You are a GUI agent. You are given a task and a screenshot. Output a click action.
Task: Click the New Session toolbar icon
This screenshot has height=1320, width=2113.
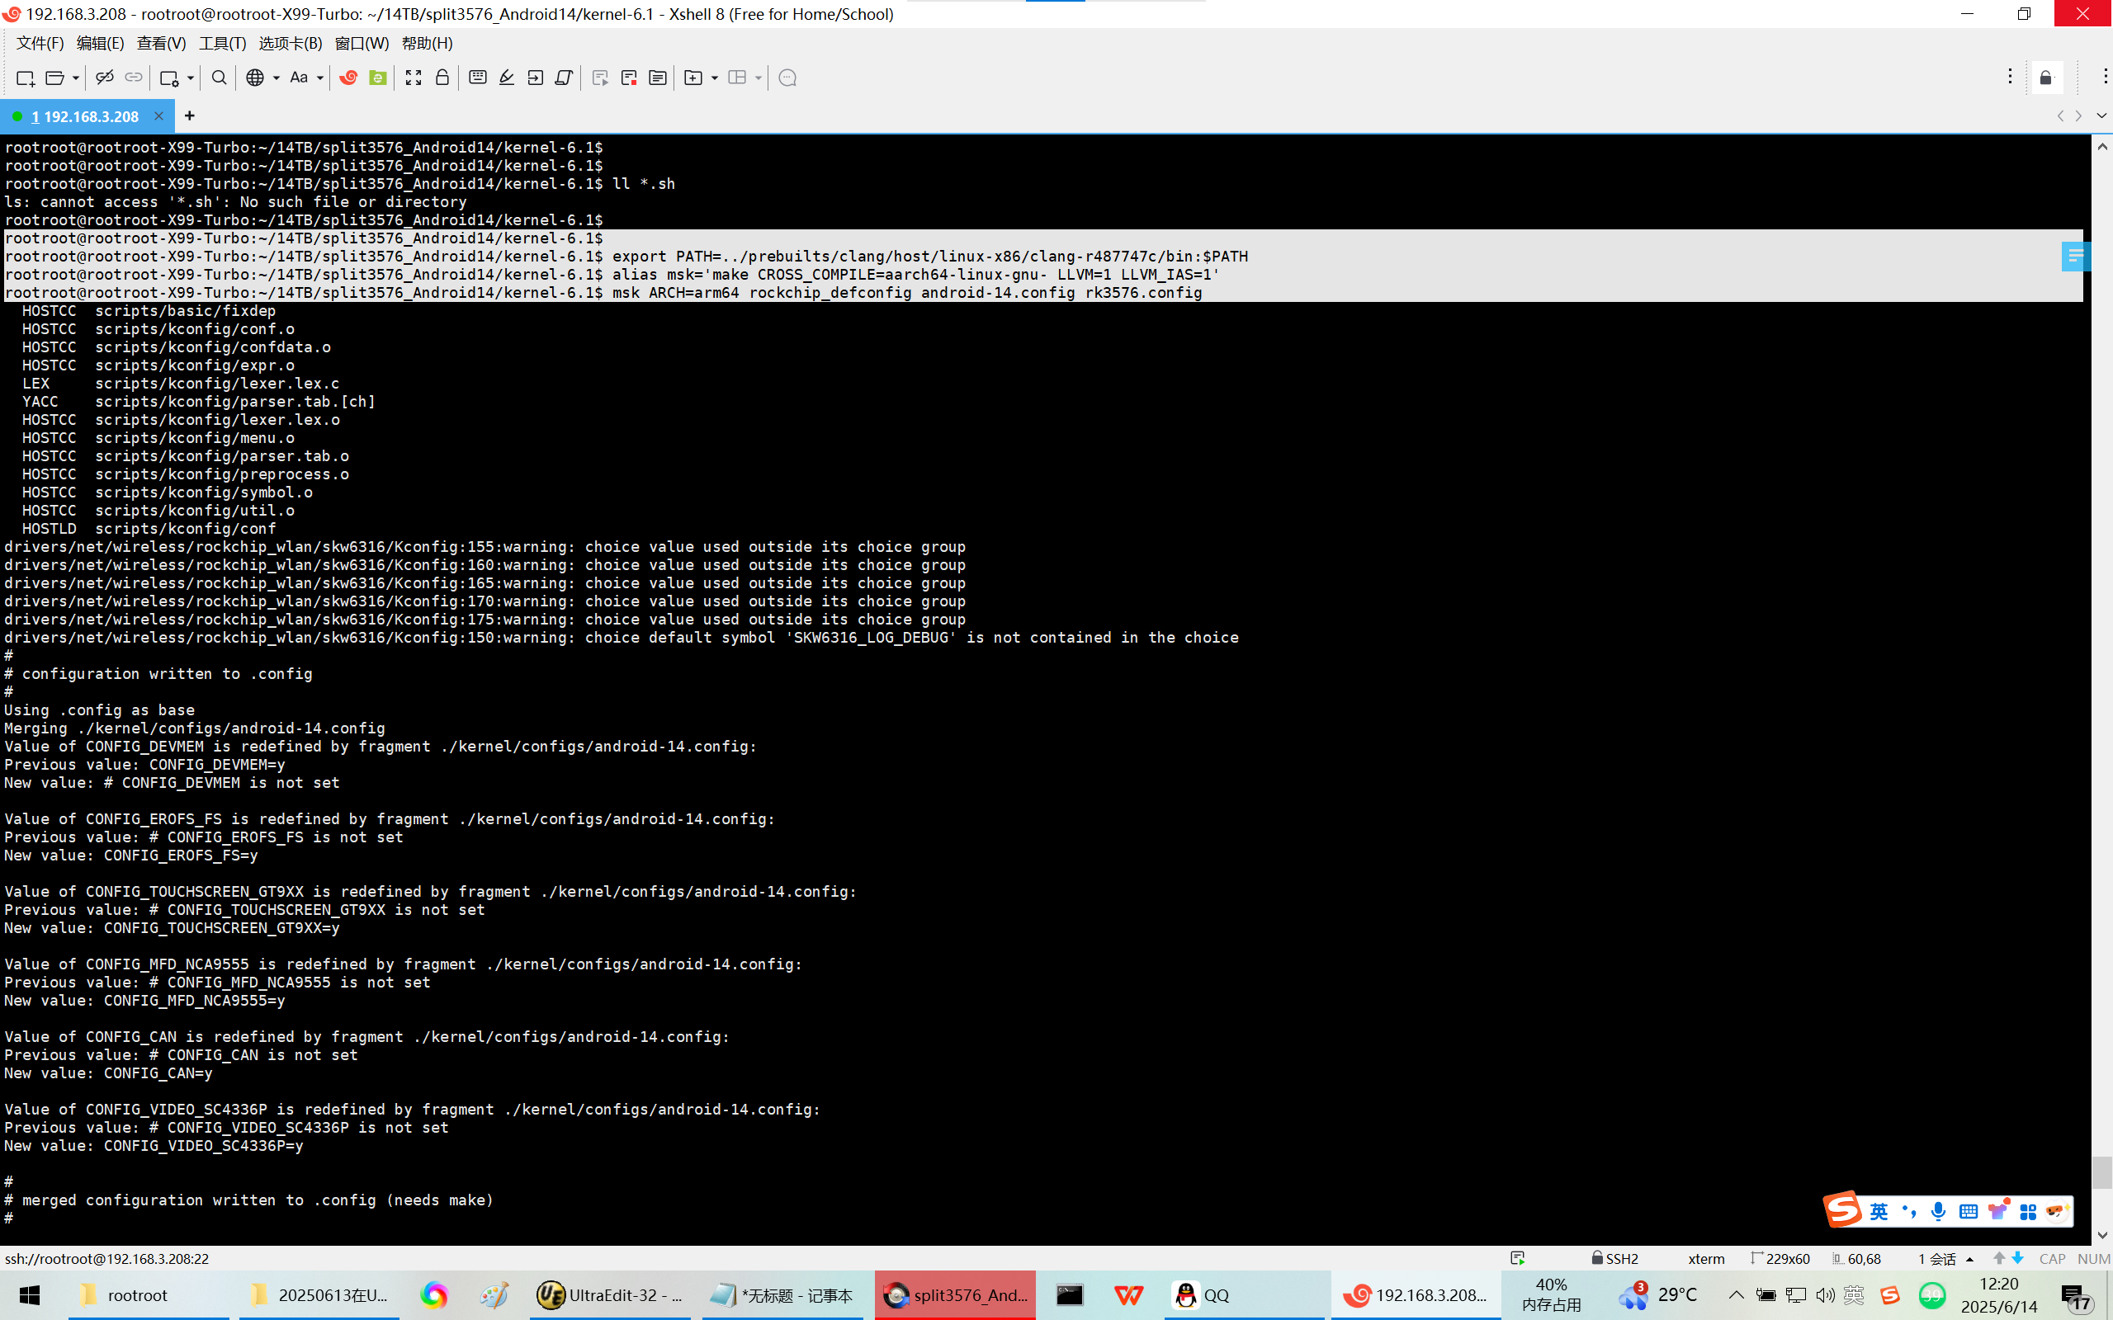click(25, 78)
